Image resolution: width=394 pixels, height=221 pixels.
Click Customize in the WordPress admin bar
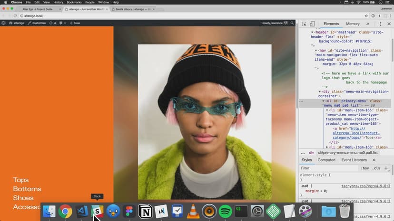(x=36, y=23)
